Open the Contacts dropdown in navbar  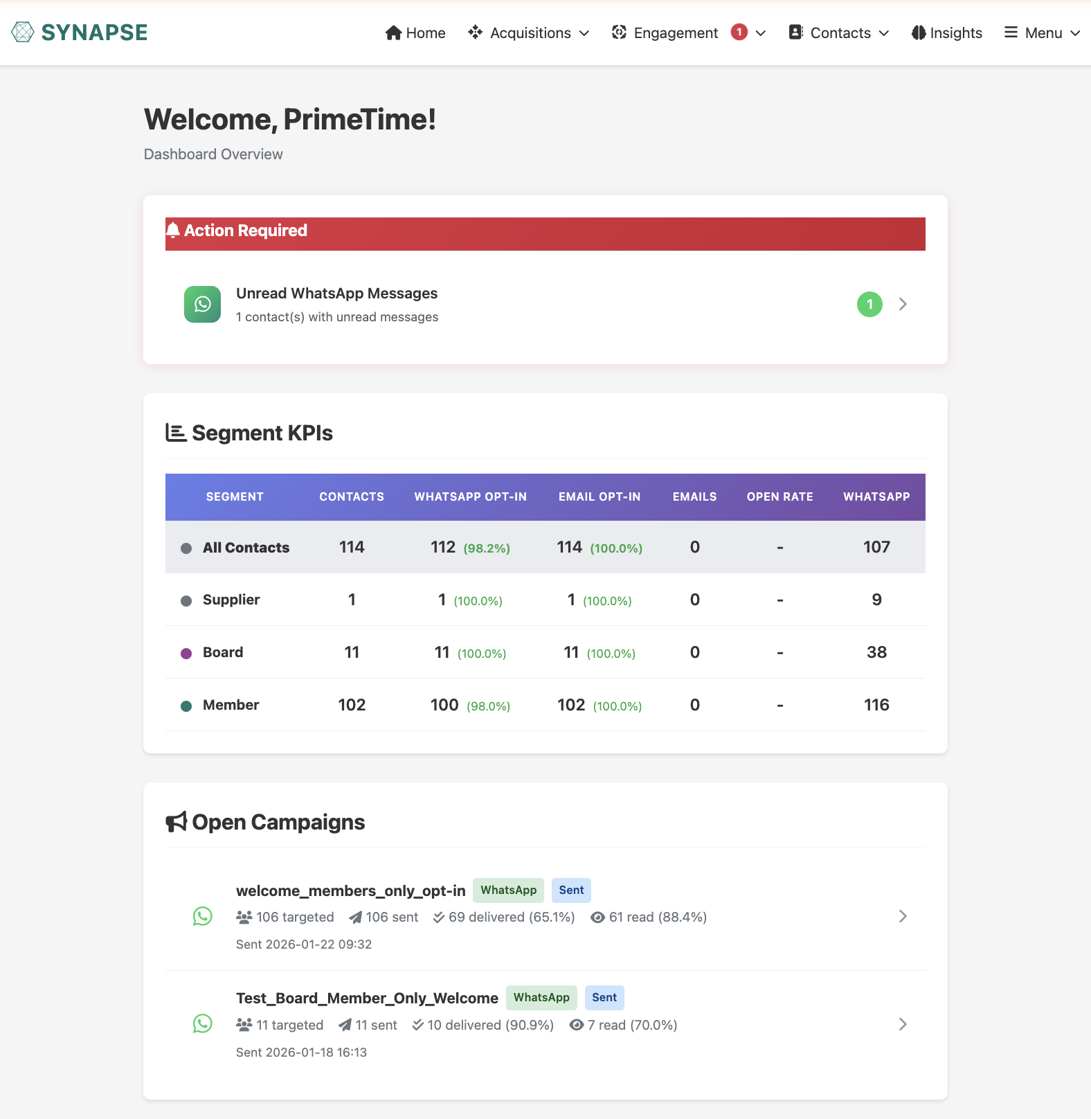tap(839, 33)
